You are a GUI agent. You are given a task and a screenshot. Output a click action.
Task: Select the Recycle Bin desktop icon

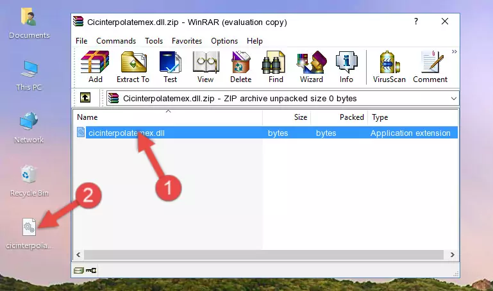point(29,181)
